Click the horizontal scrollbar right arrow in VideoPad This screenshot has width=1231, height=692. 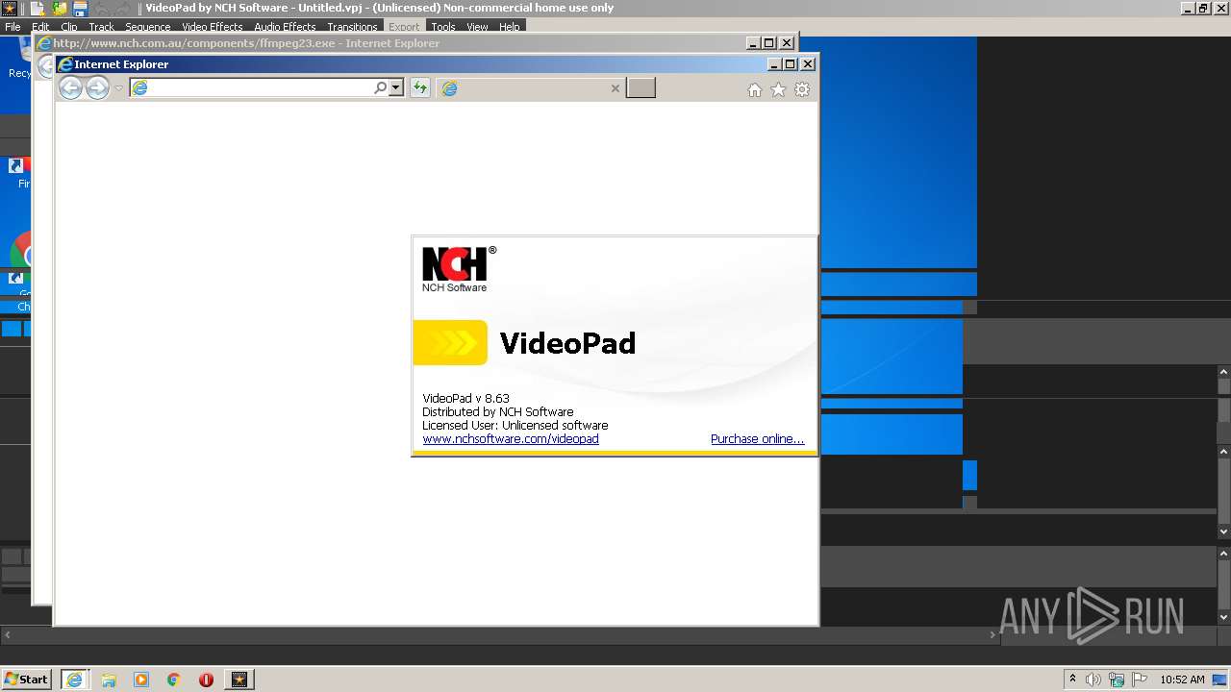point(993,635)
